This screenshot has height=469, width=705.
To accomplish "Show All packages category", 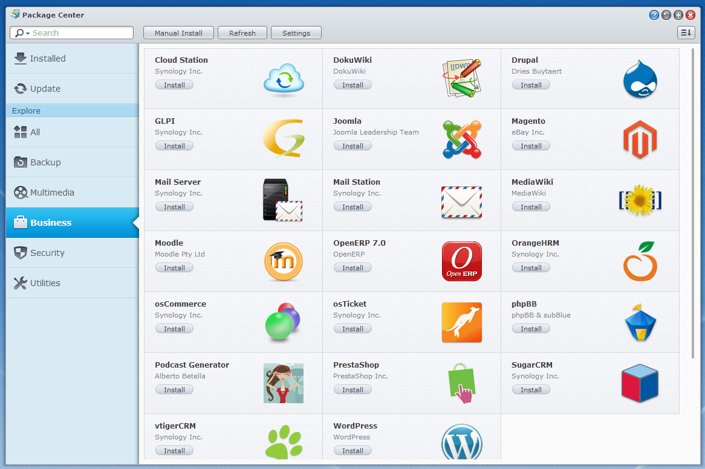I will pyautogui.click(x=73, y=132).
